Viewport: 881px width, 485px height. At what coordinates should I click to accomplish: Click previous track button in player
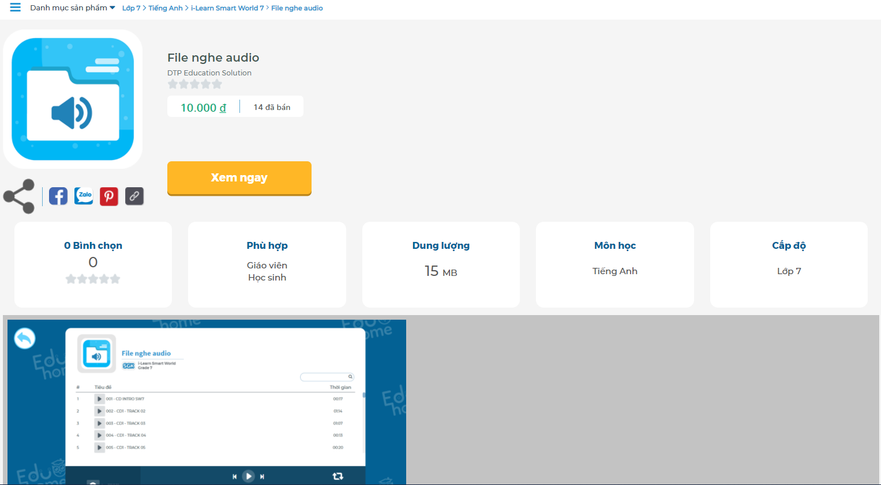click(235, 476)
